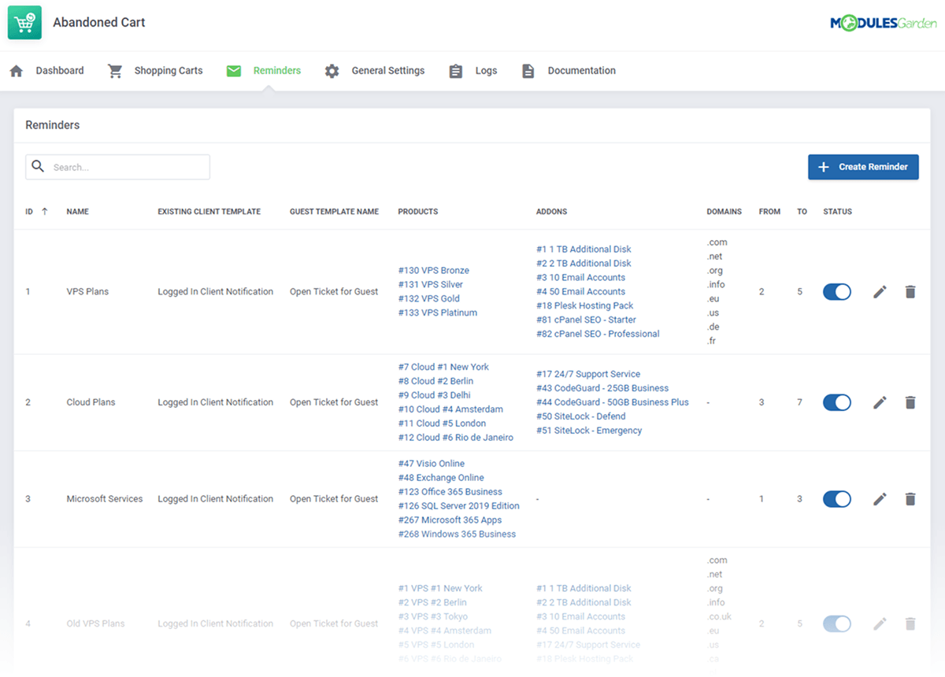Open the #18 Plesk Hosting Pack addon

584,306
